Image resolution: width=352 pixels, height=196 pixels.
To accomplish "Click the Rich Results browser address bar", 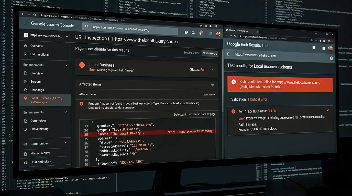I will (274, 38).
